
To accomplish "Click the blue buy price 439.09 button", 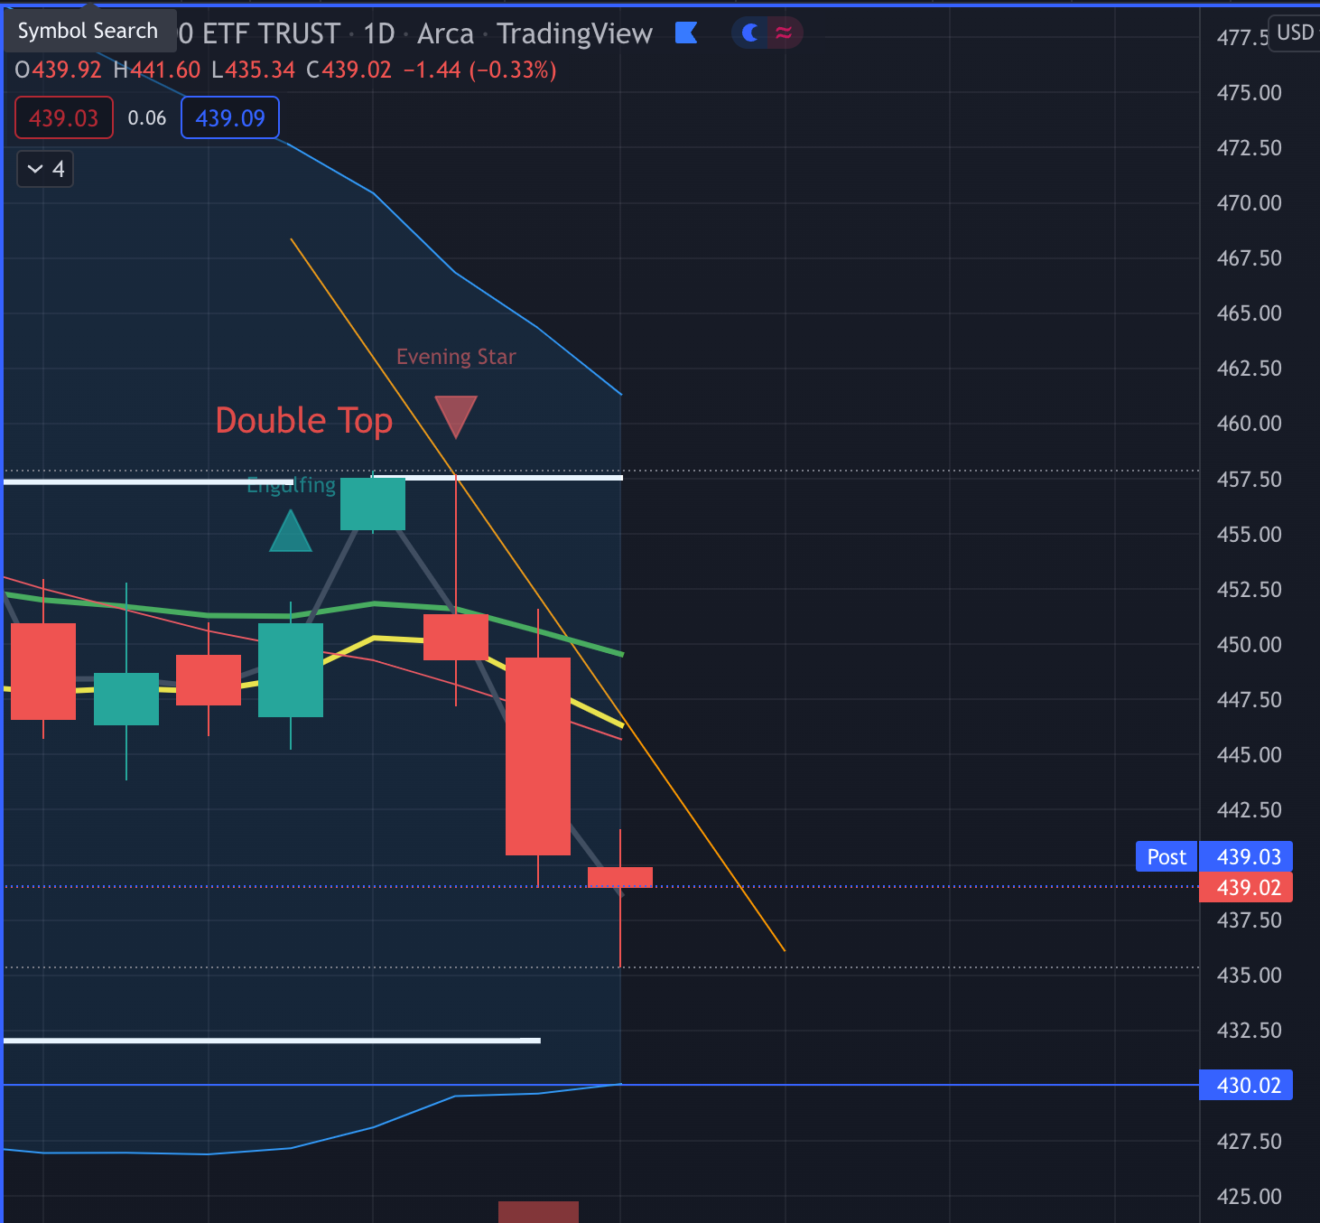I will [x=230, y=118].
